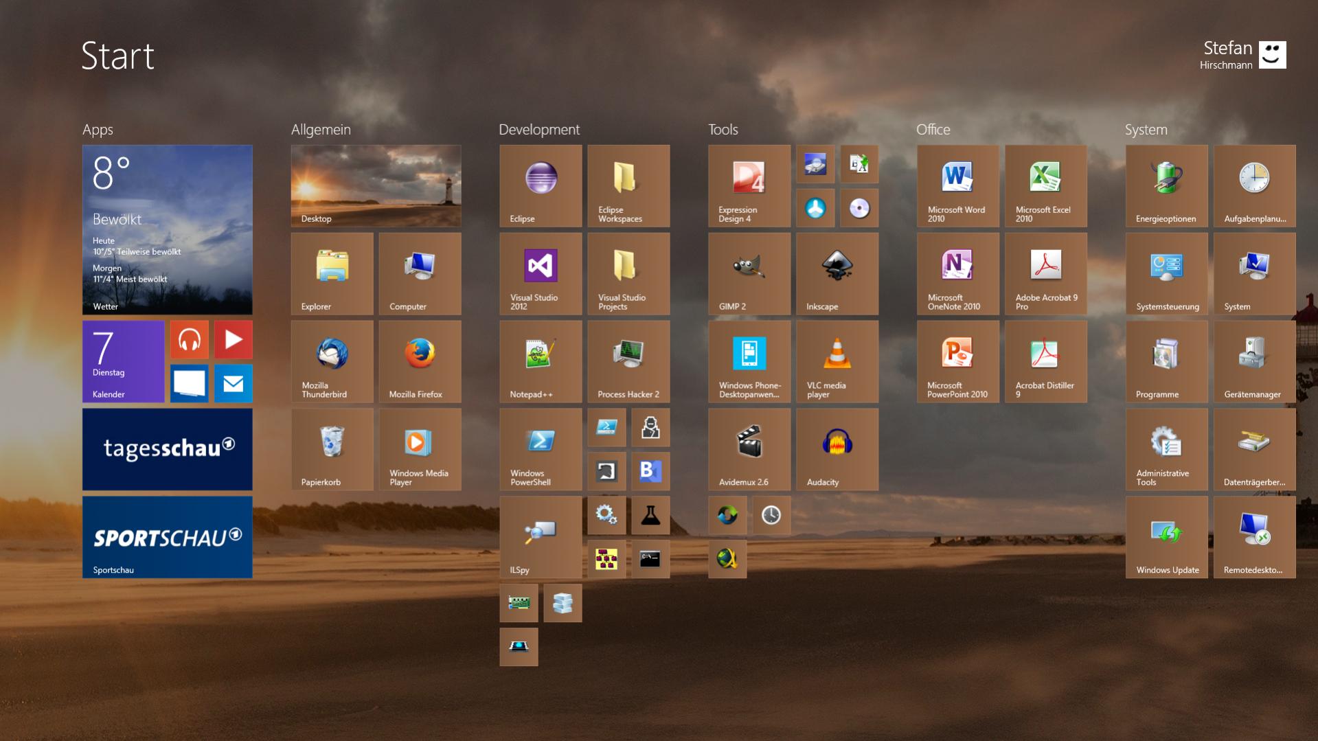Open Microsoft OneNote 2010
The width and height of the screenshot is (1318, 741).
[x=959, y=273]
